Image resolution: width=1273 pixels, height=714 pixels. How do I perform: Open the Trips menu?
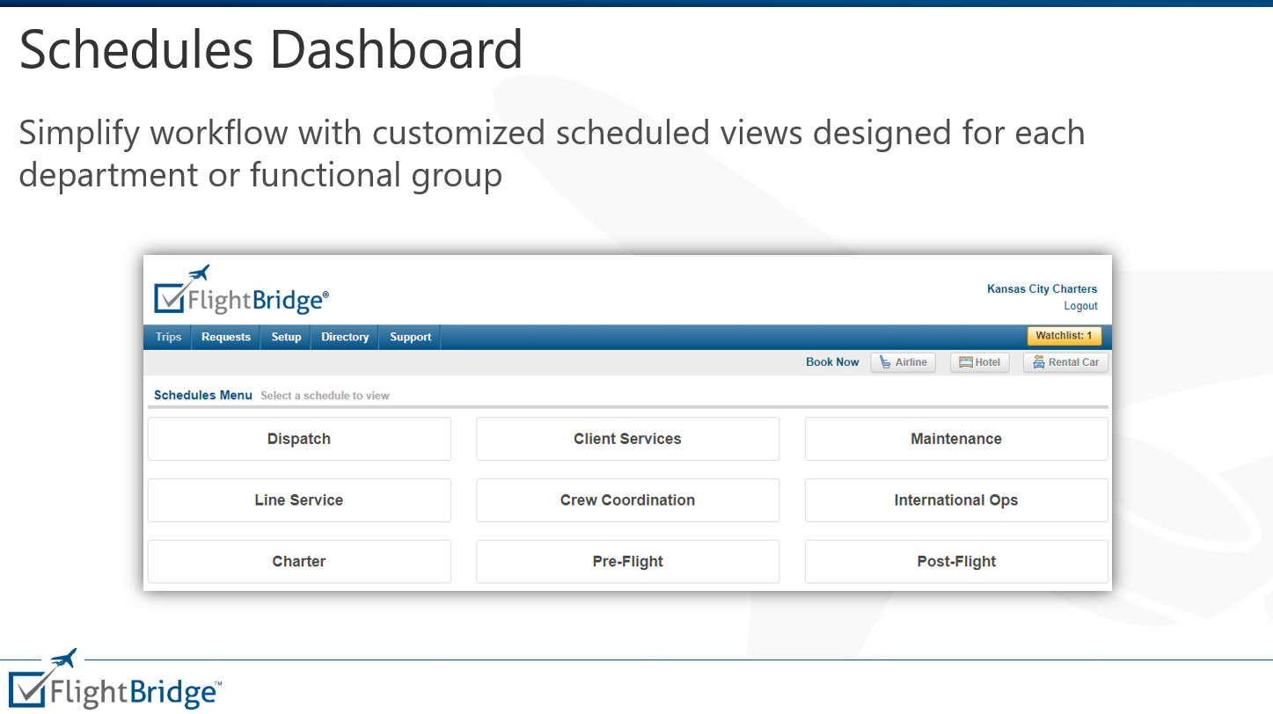coord(167,337)
